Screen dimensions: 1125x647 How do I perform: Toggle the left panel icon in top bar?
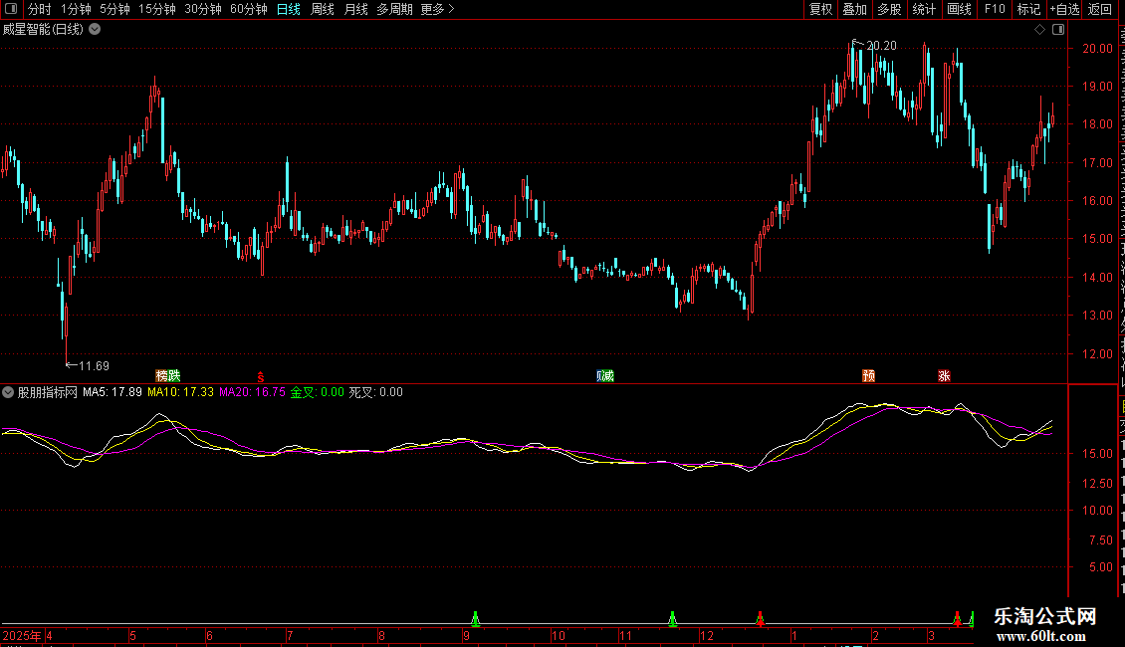pos(11,9)
